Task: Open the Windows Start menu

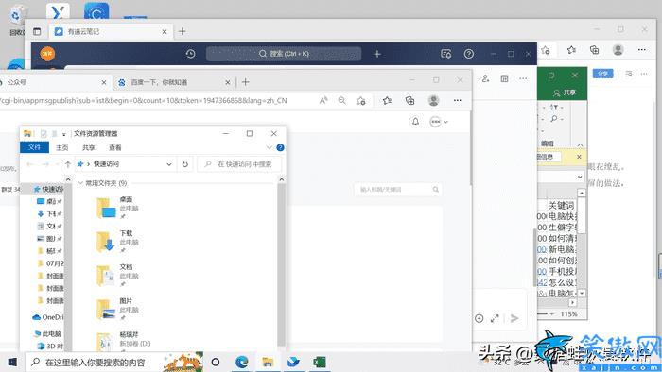Action: pyautogui.click(x=12, y=363)
